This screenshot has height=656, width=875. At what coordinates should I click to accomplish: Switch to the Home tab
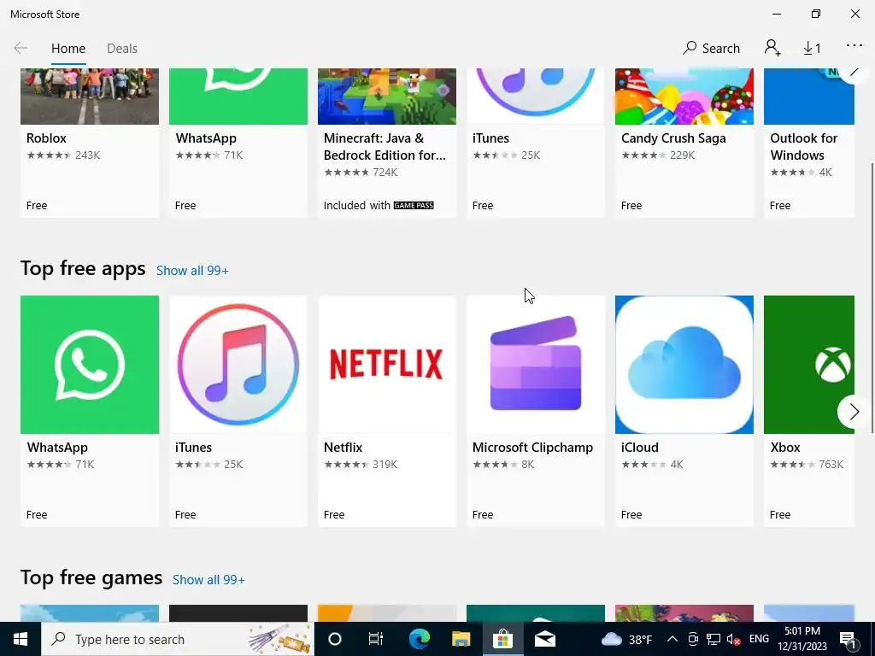[68, 49]
